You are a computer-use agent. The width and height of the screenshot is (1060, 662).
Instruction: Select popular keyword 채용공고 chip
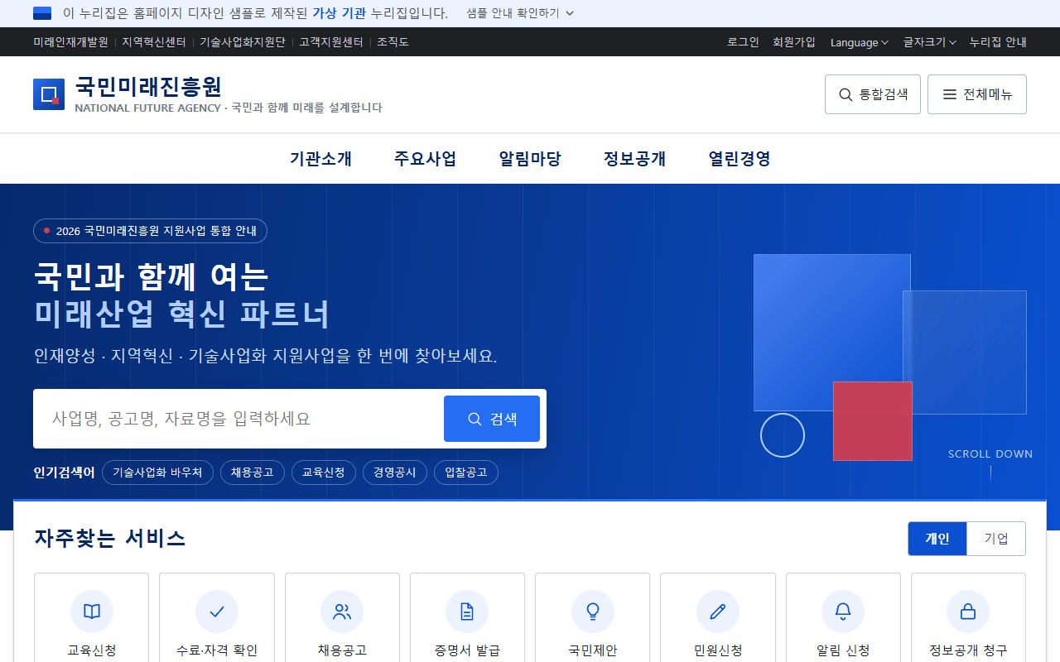253,473
